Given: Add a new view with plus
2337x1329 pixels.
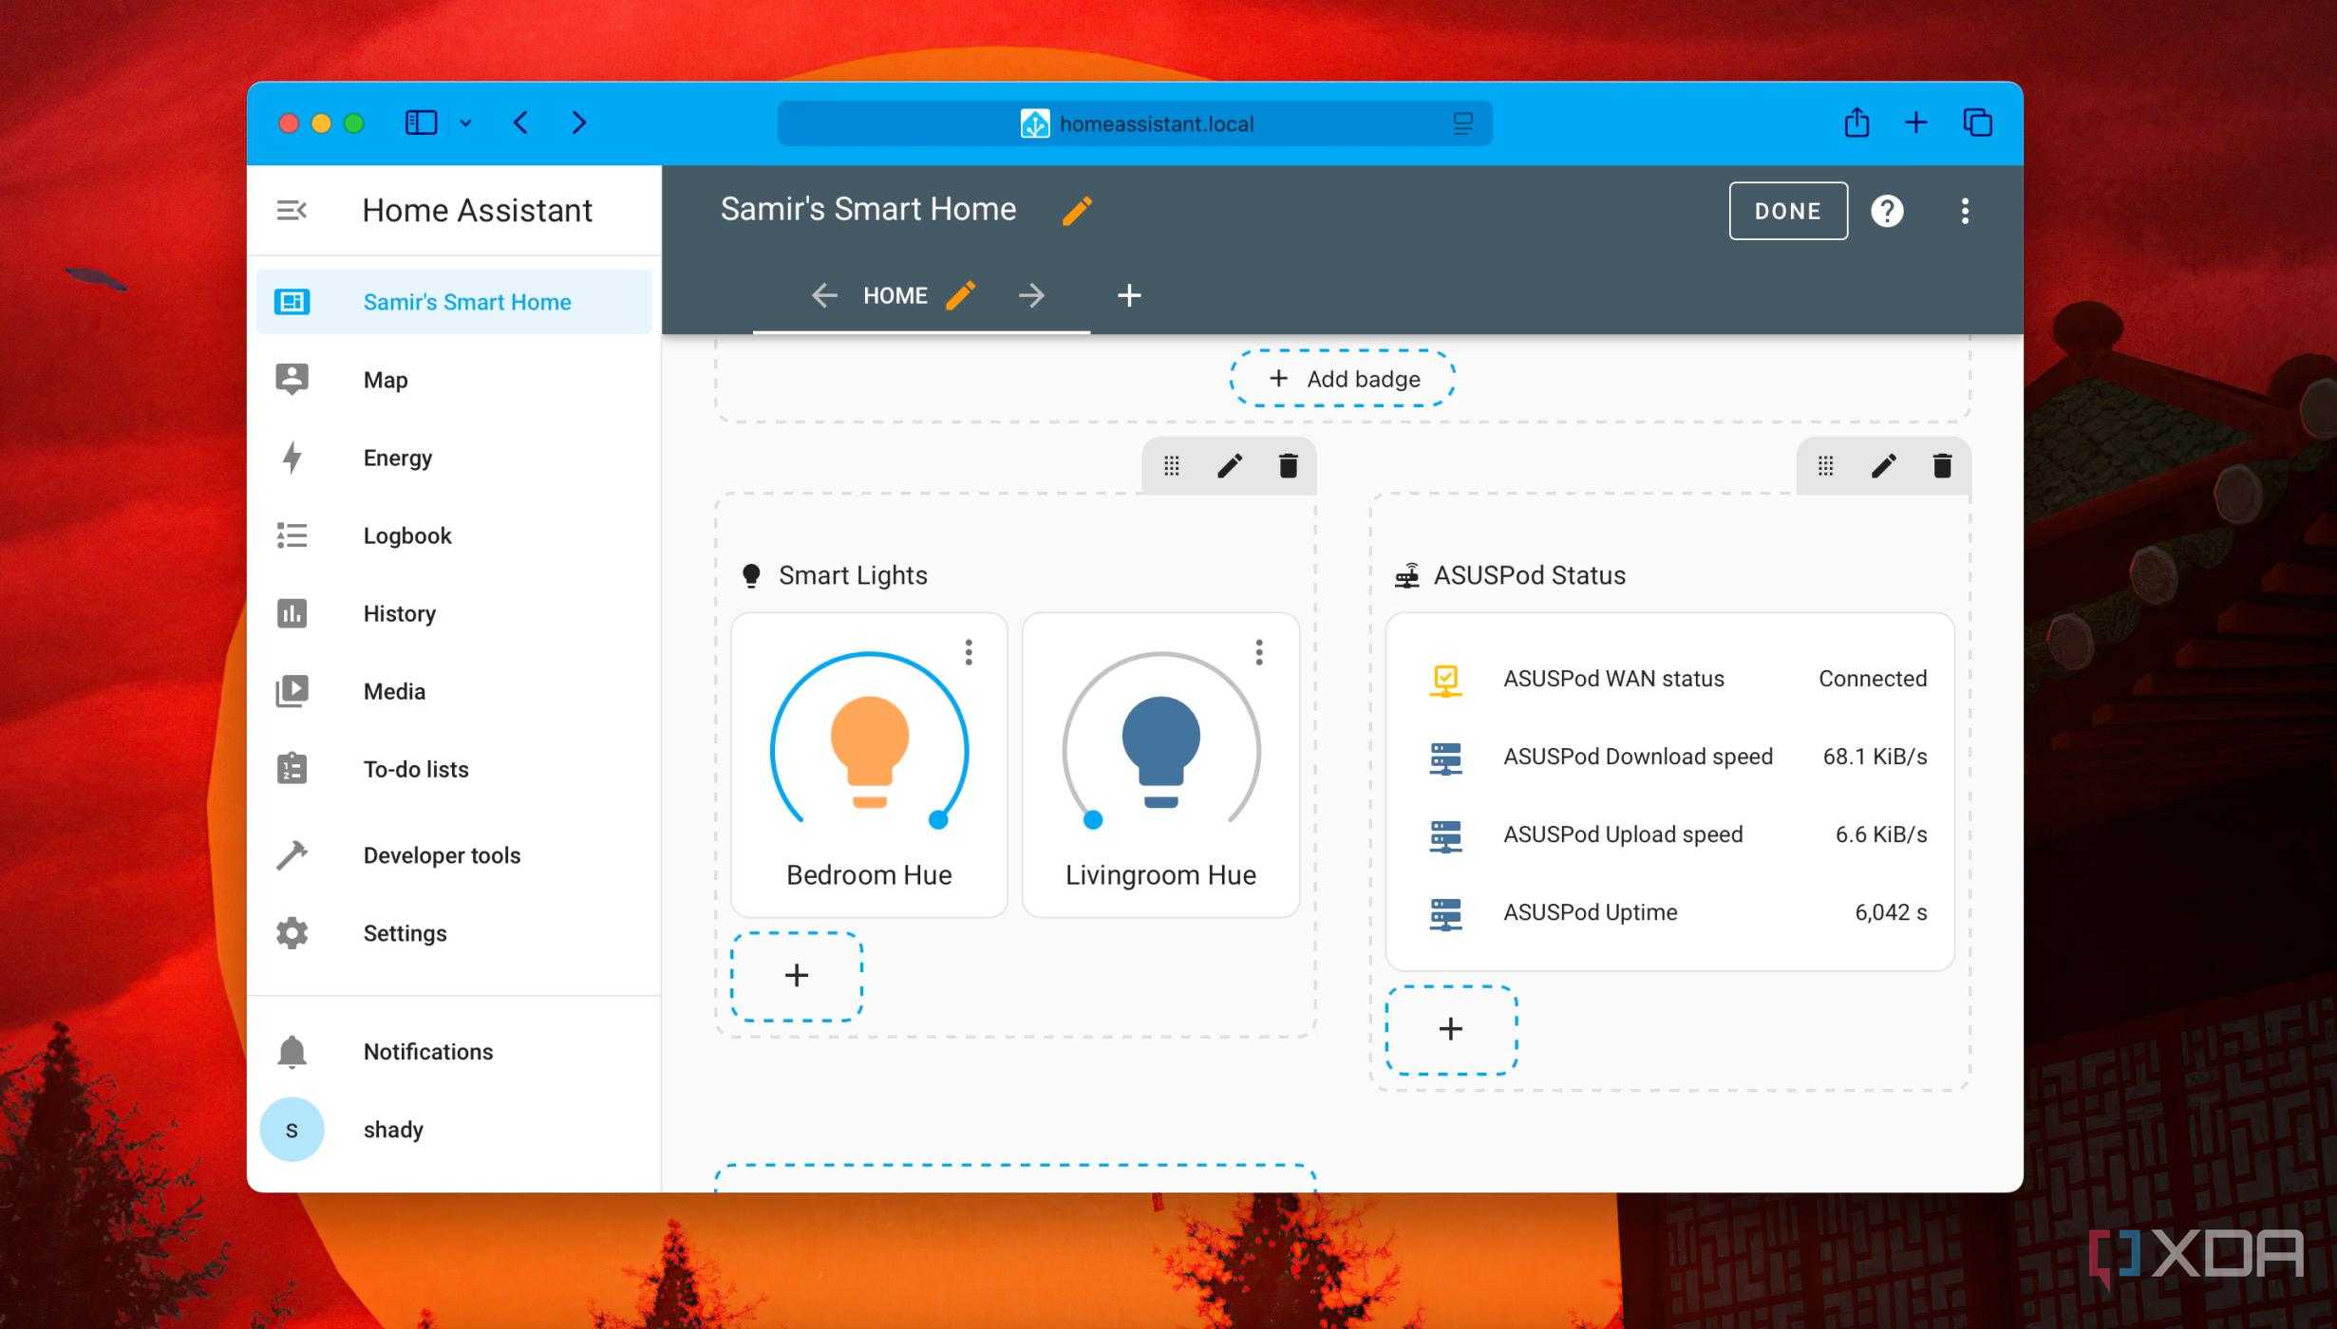Looking at the screenshot, I should point(1129,295).
